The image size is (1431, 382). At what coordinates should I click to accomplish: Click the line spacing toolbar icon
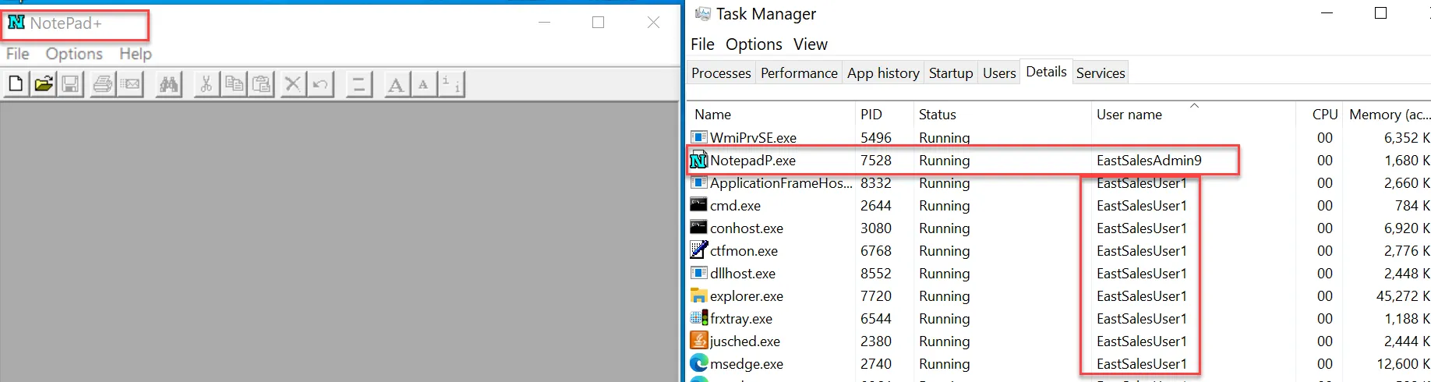pos(359,84)
